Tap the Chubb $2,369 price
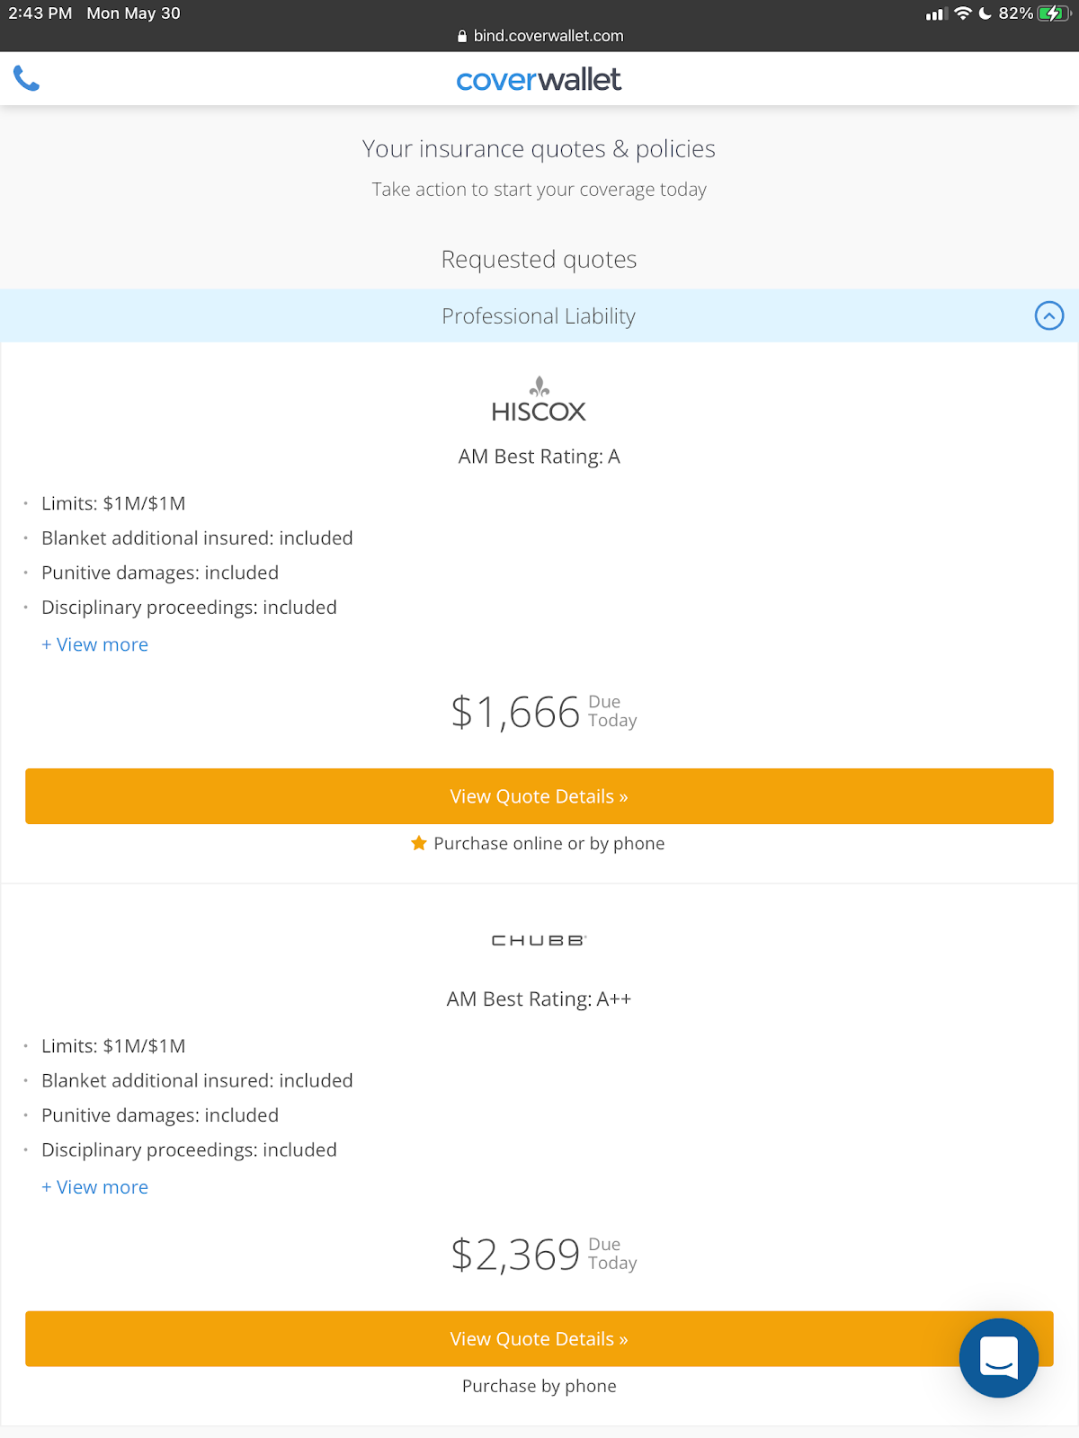Viewport: 1079px width, 1438px height. (x=516, y=1255)
